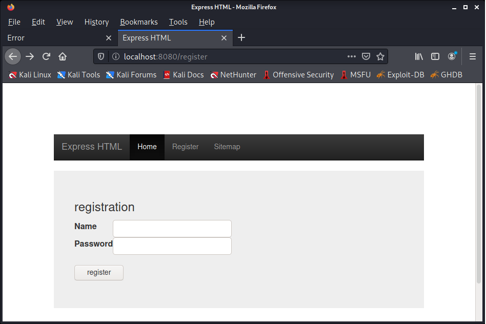Open MSFU bookmark

pos(355,75)
